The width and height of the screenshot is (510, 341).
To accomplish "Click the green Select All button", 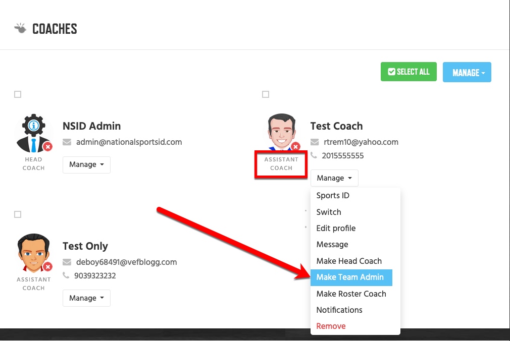I will [409, 72].
